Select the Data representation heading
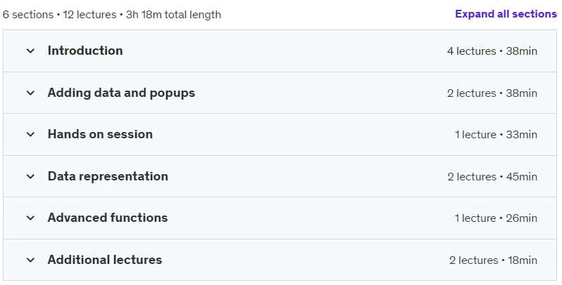Viewport: 562px width, 285px height. (x=108, y=176)
